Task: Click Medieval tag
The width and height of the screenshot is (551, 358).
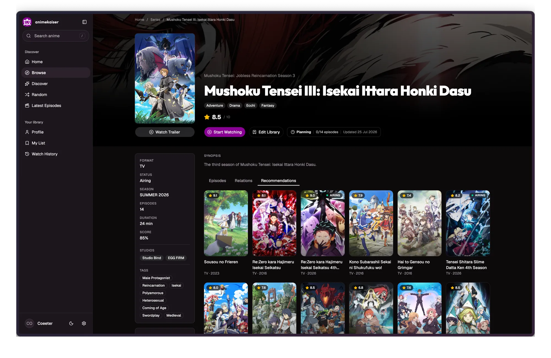Action: pyautogui.click(x=174, y=315)
